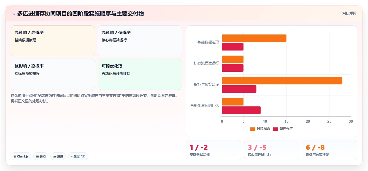Click the orange bar for 基础数据治理
Screen dimensions: 368x171
coord(254,38)
